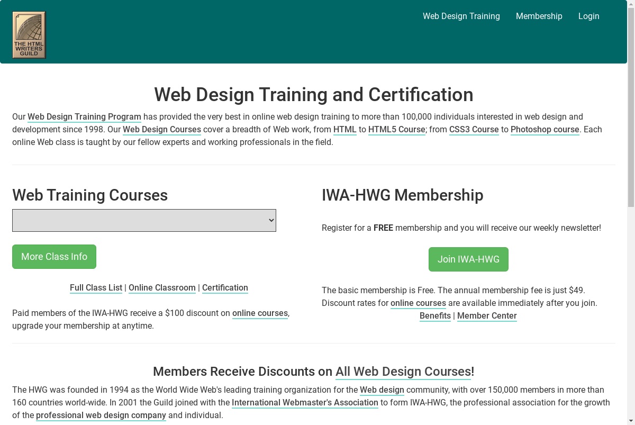635x425 pixels.
Task: Click the Join IWA-HWG button
Action: click(468, 259)
